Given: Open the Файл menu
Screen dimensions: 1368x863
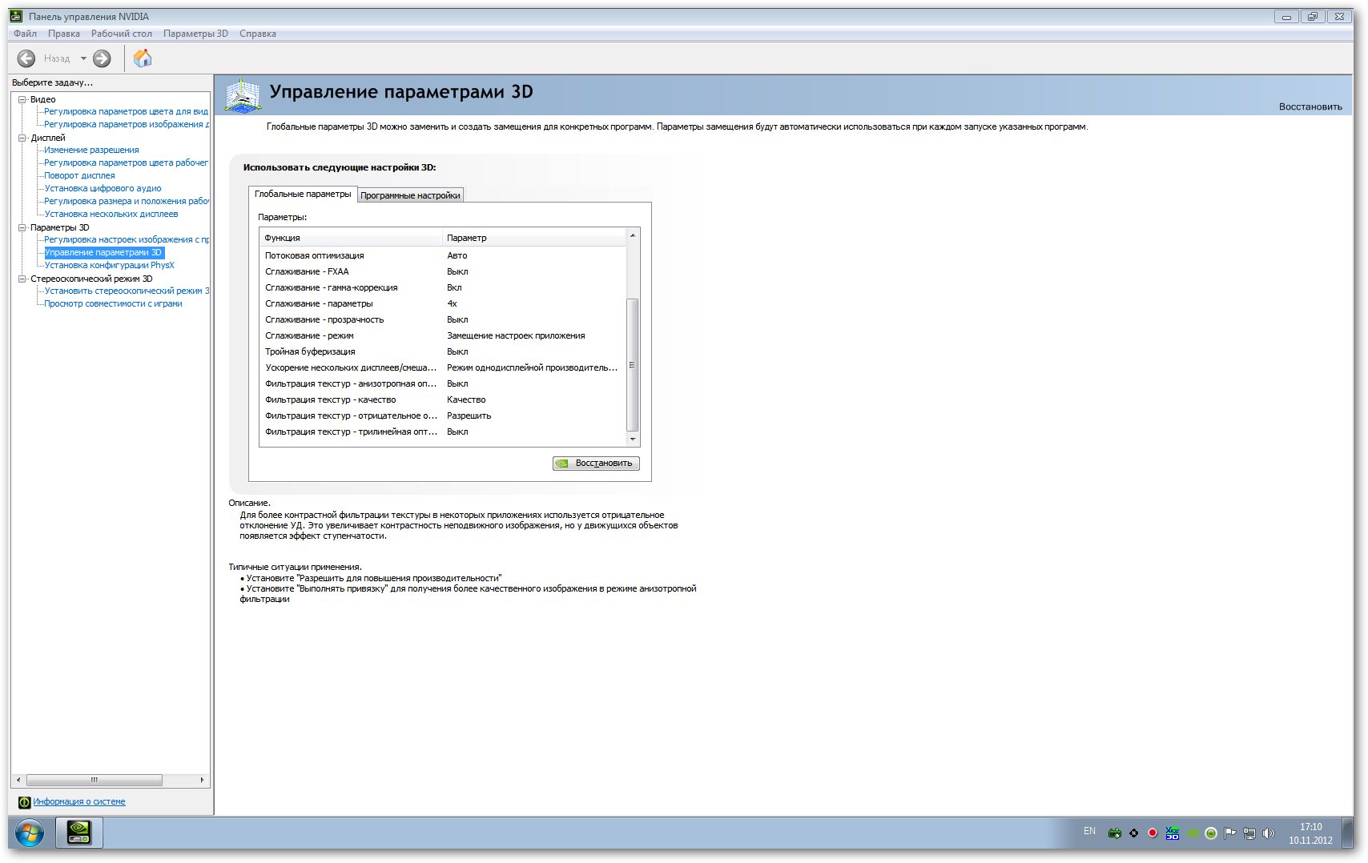Looking at the screenshot, I should click(25, 34).
